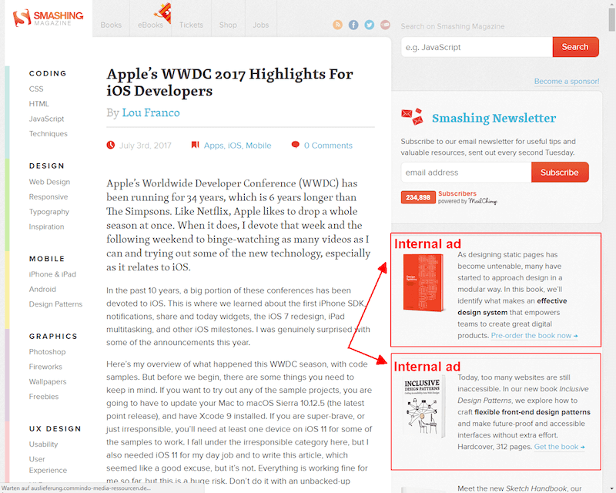Go to the Web Design category

click(49, 182)
